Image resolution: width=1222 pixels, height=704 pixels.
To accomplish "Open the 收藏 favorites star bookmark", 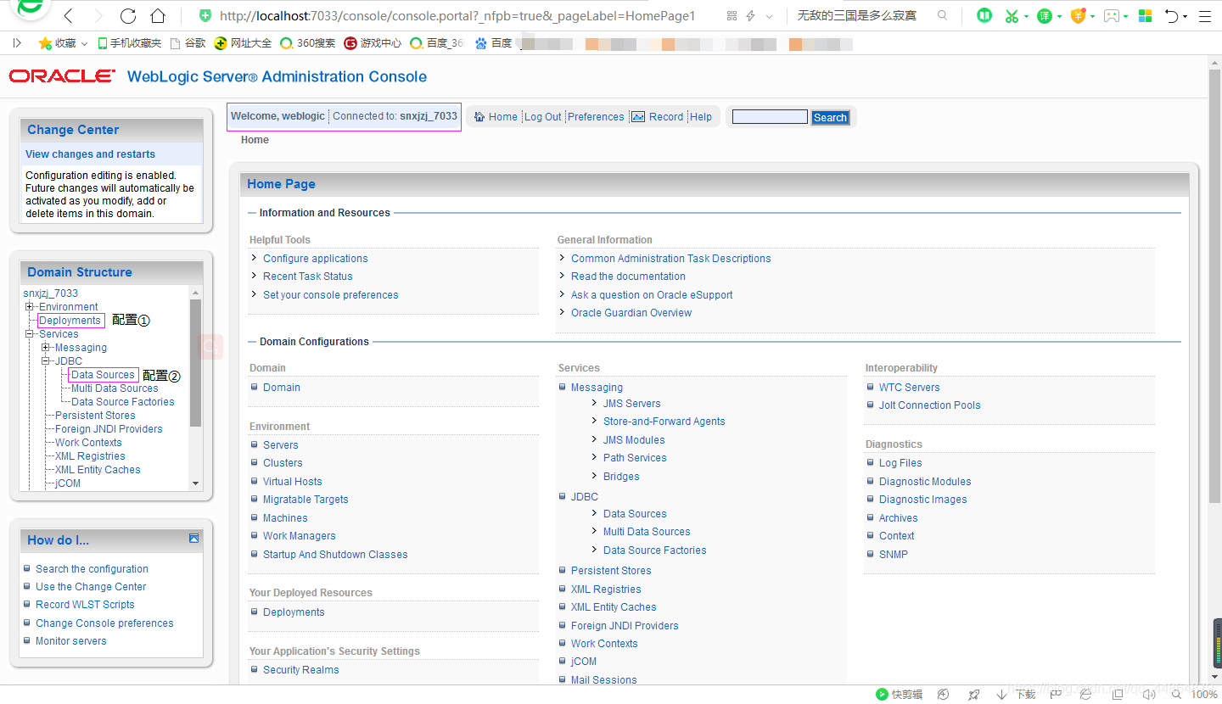I will (57, 42).
